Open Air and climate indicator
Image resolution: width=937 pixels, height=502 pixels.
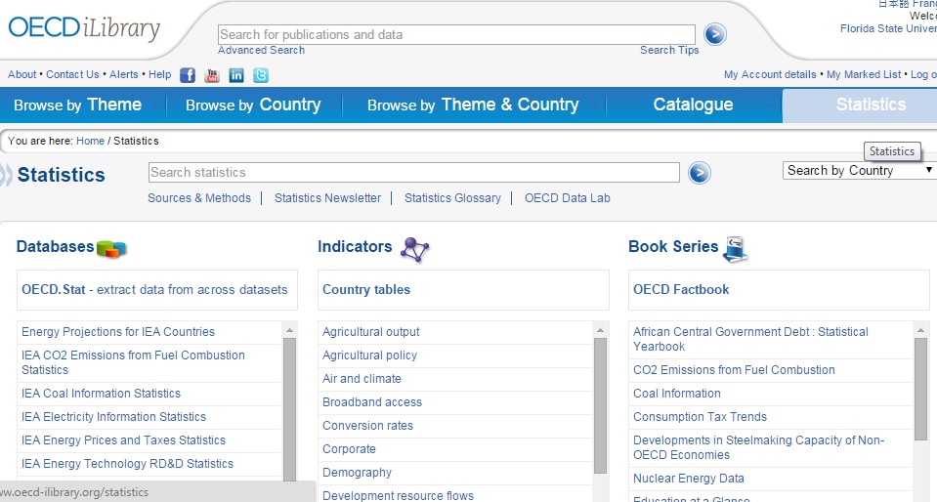click(362, 379)
